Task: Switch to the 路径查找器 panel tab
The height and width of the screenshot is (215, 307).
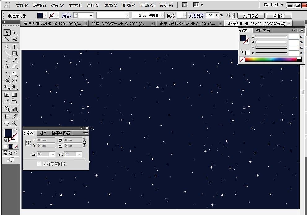Action: [61, 133]
